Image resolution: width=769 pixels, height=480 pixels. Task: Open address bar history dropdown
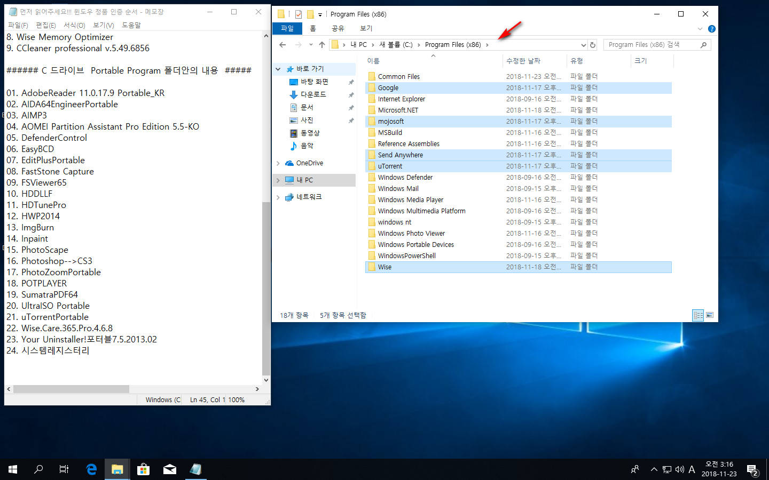(583, 45)
